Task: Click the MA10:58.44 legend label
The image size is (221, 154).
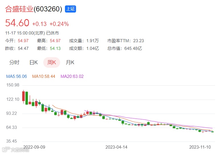Action: [x=44, y=76]
